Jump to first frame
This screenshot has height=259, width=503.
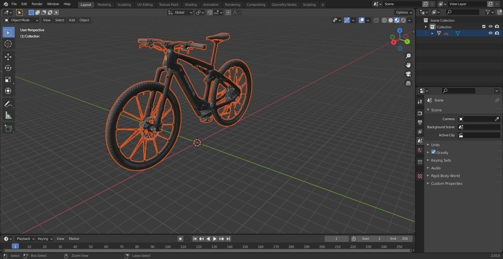pos(195,239)
